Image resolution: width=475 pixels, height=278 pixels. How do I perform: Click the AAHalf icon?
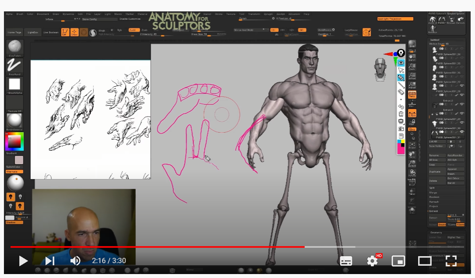(x=412, y=85)
